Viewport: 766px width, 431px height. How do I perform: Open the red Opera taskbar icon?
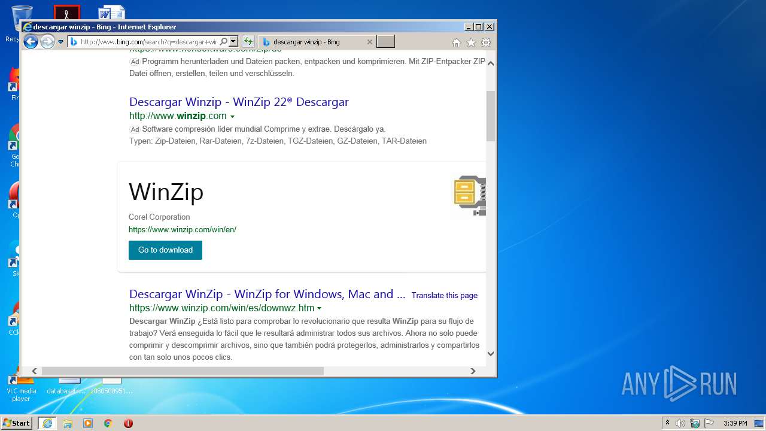coord(128,423)
